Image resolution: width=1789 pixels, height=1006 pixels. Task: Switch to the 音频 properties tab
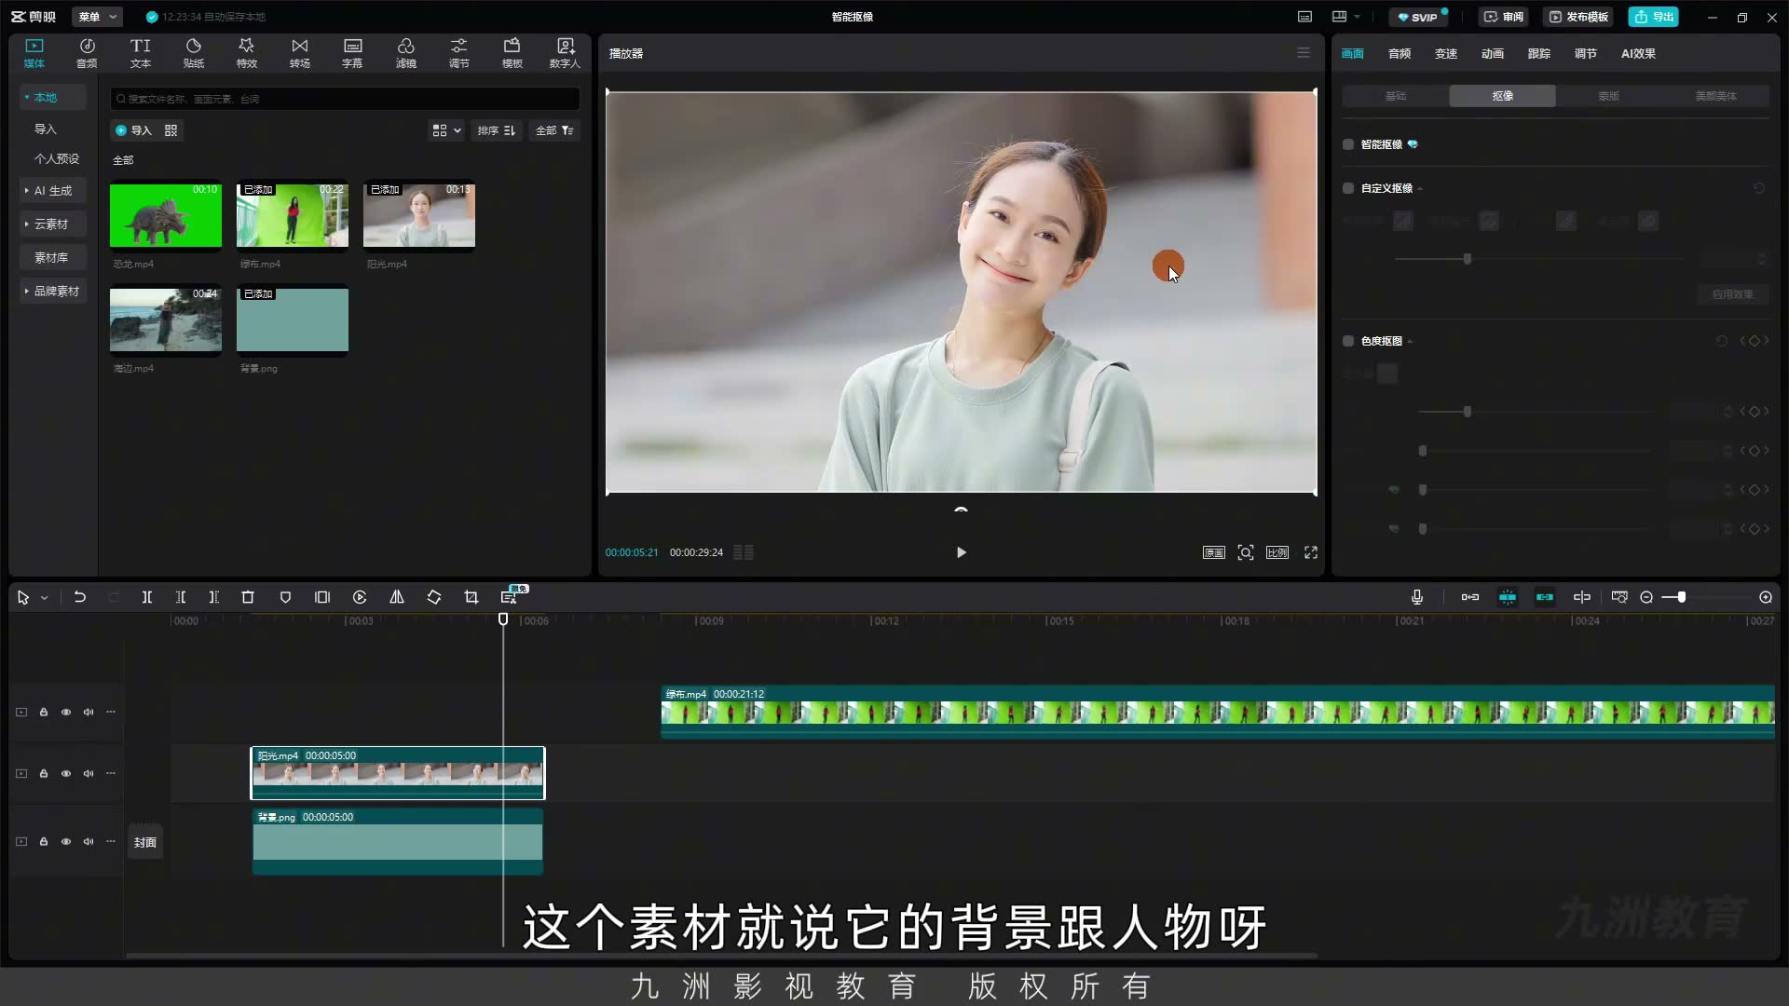pyautogui.click(x=1399, y=54)
